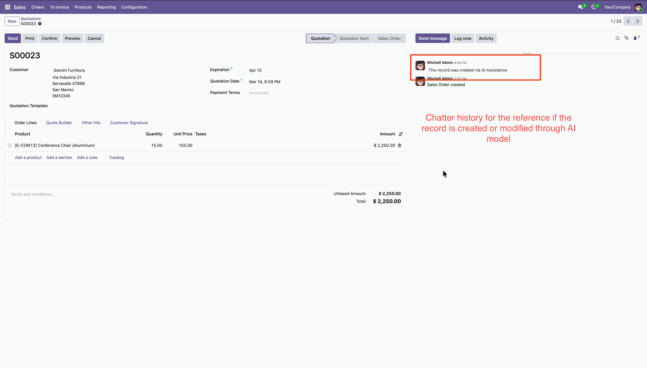Delete the Conference Chair order line
The width and height of the screenshot is (647, 368).
point(400,146)
